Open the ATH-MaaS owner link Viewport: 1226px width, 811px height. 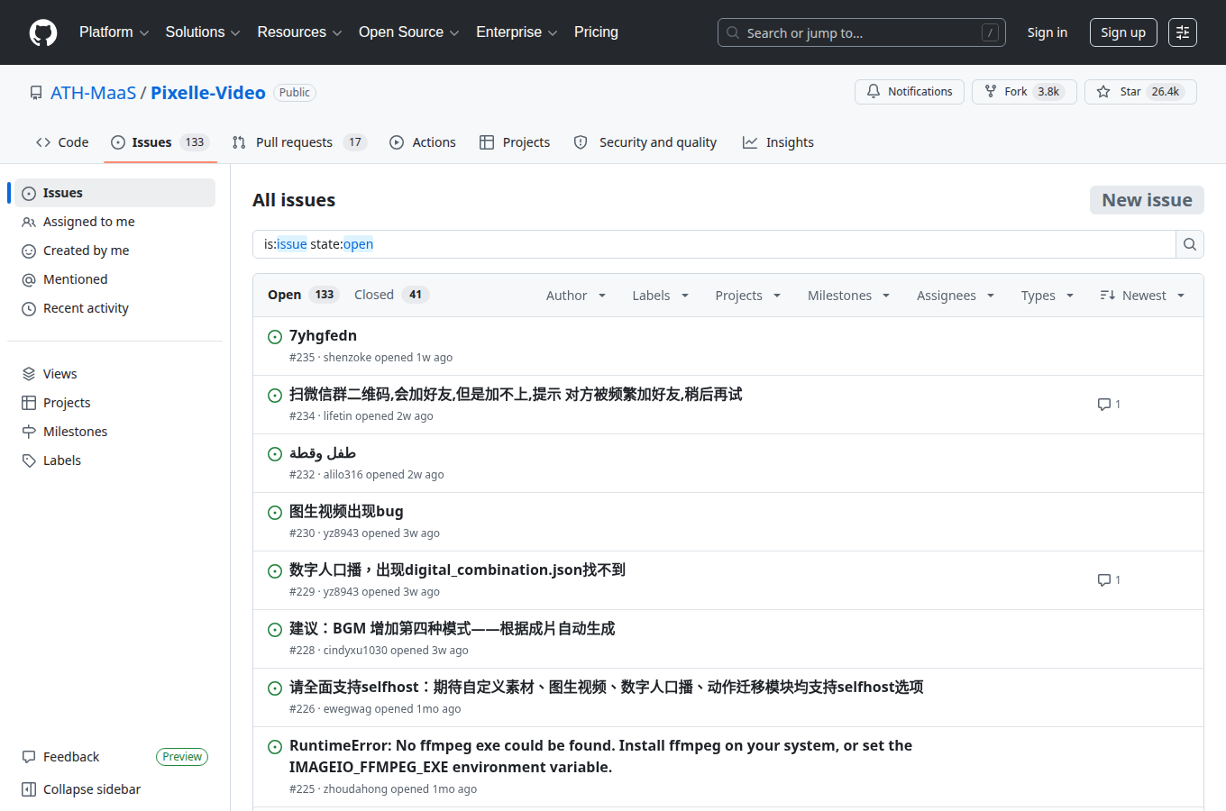point(94,93)
